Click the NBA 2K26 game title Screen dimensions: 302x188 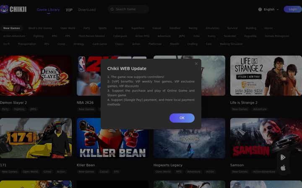[85, 103]
